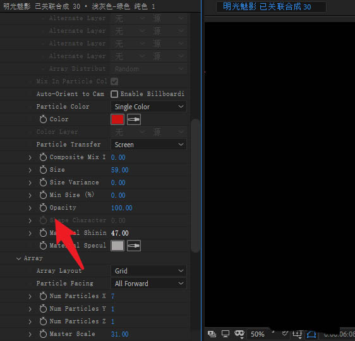This screenshot has width=355, height=341.
Task: Open the Particle Color dropdown
Action: click(x=148, y=107)
